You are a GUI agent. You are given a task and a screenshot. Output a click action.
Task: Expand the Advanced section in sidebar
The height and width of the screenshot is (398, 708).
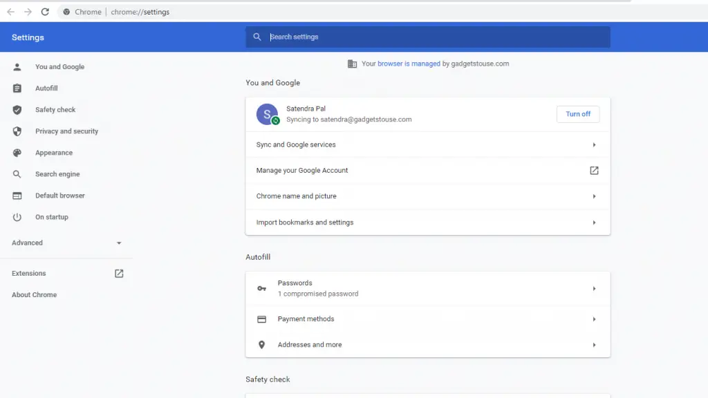tap(66, 243)
